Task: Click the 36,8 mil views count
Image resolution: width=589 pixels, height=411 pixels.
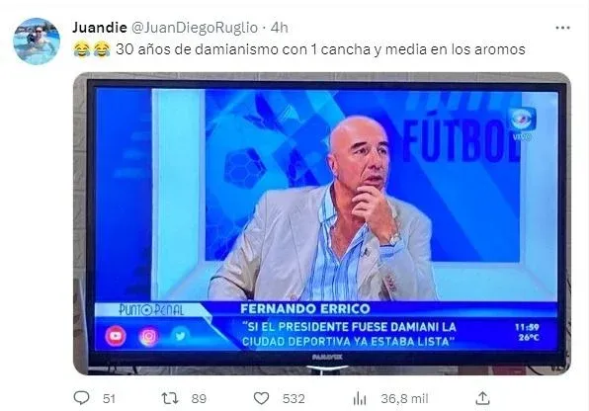Action: tap(404, 398)
